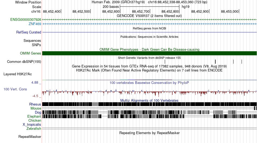Select the RefSeq Curated track label
The image size is (257, 143).
tap(29, 32)
